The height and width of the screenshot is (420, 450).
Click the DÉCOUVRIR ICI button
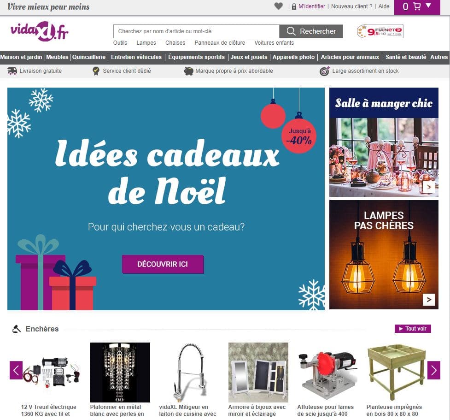pos(163,264)
